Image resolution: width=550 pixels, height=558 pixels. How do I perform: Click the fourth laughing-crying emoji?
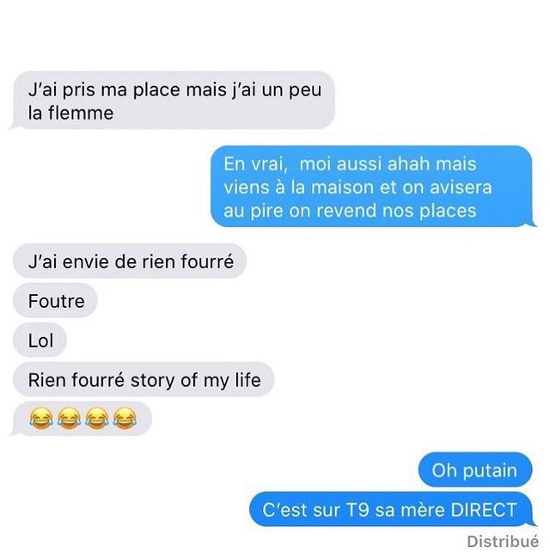[x=125, y=418]
